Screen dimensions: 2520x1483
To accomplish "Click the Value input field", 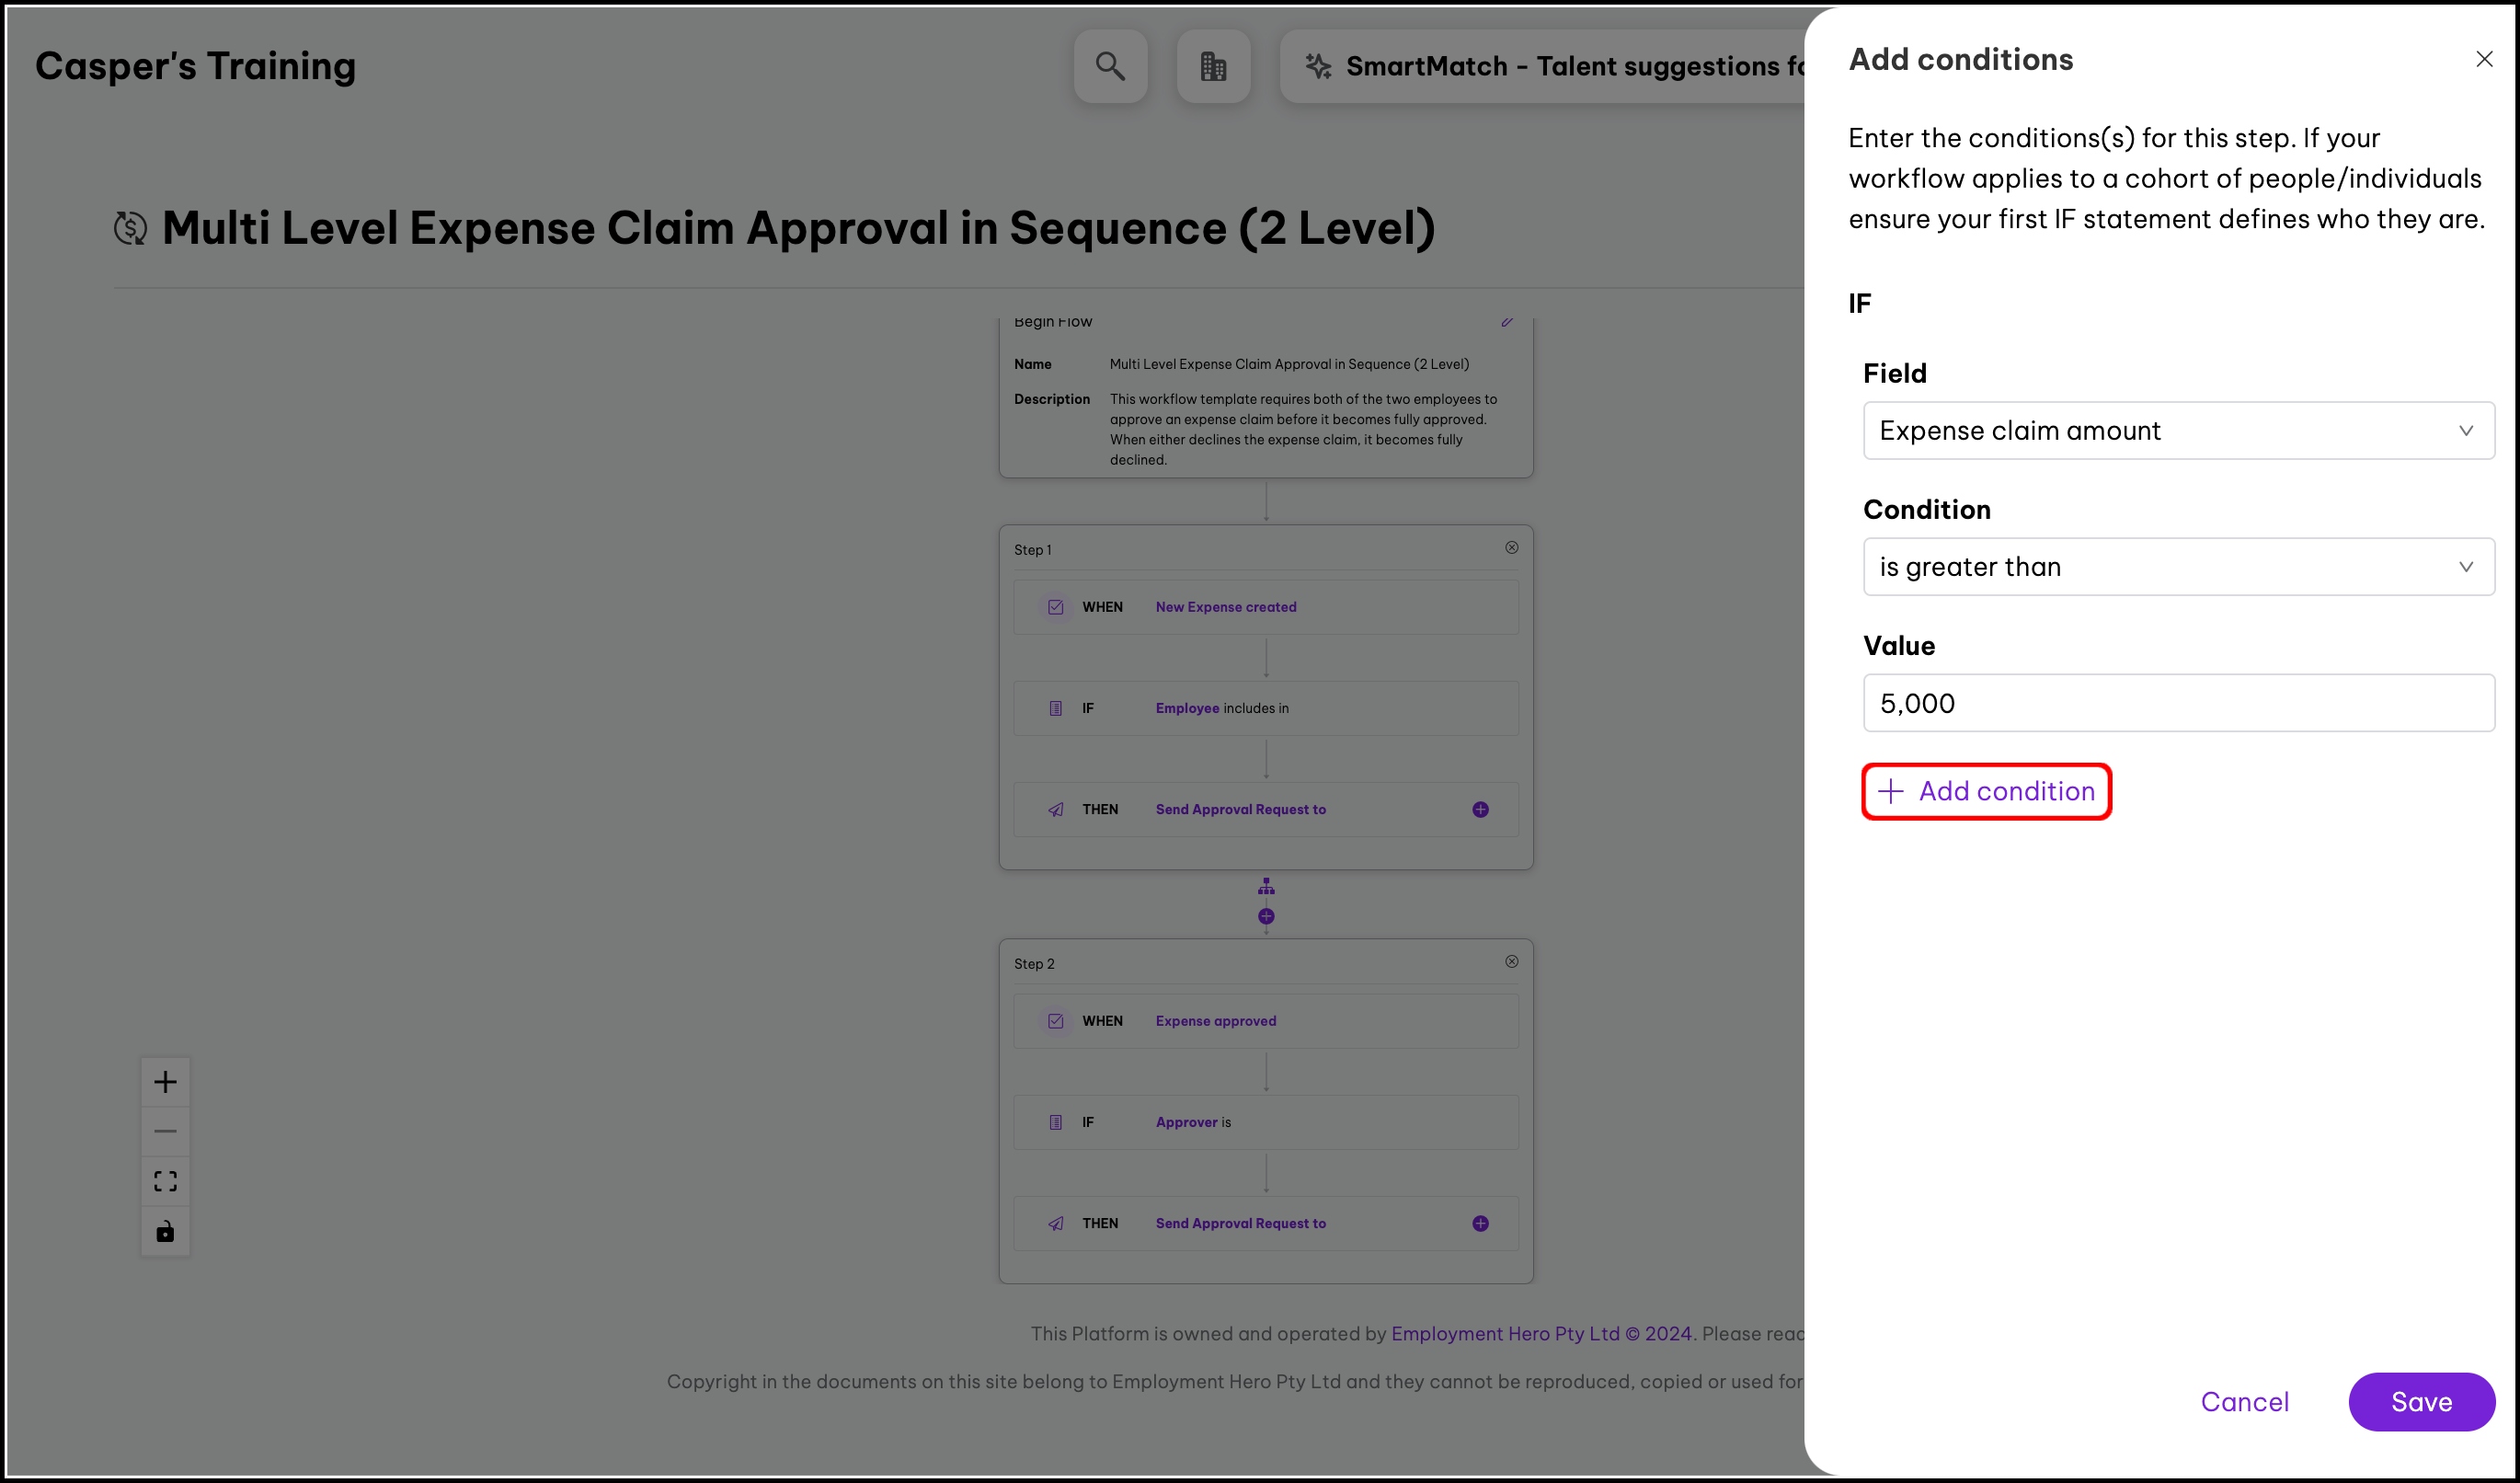I will pyautogui.click(x=2178, y=703).
